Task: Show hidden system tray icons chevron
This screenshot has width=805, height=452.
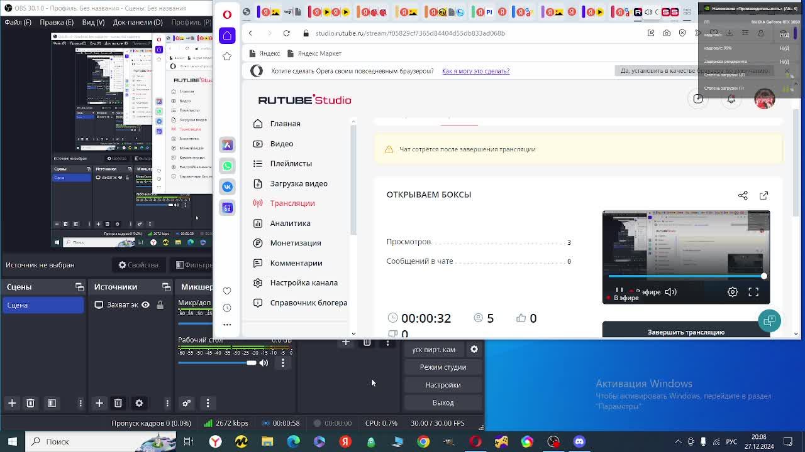Action: coord(677,441)
